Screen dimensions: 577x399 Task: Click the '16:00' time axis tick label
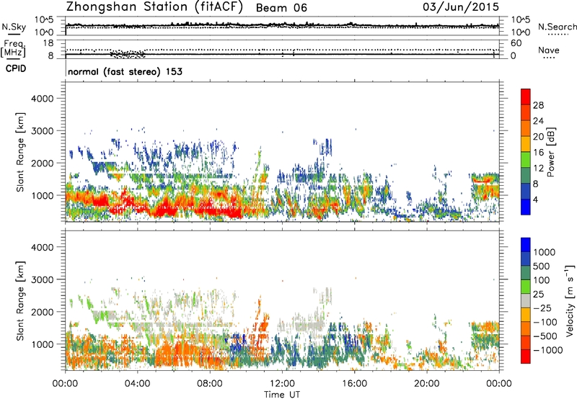354,384
